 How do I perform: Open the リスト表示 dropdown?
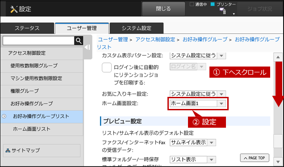[193, 159]
